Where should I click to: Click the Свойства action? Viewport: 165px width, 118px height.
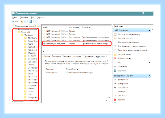pyautogui.click(x=122, y=95)
